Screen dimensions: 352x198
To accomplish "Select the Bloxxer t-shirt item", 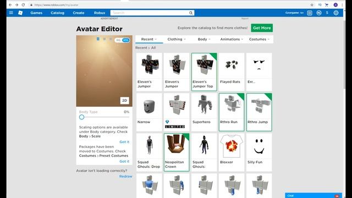I will (232, 152).
